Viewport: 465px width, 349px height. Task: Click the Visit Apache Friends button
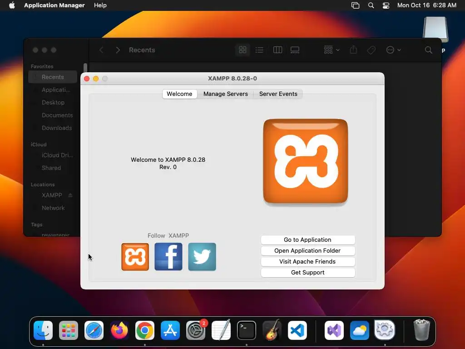coord(308,262)
